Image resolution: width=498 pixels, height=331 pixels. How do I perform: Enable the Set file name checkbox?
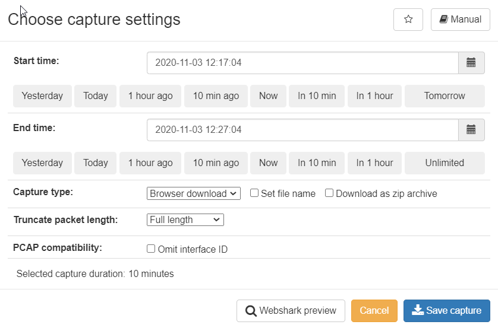[x=254, y=193]
